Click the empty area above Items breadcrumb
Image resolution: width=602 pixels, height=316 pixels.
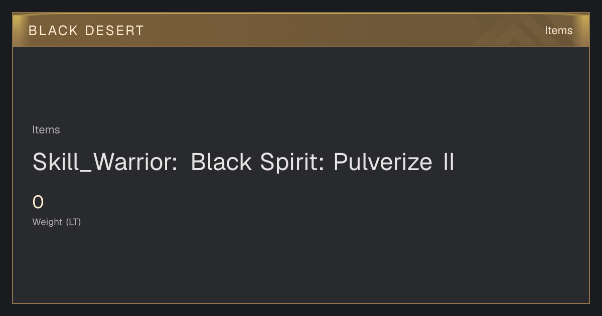coord(301,85)
